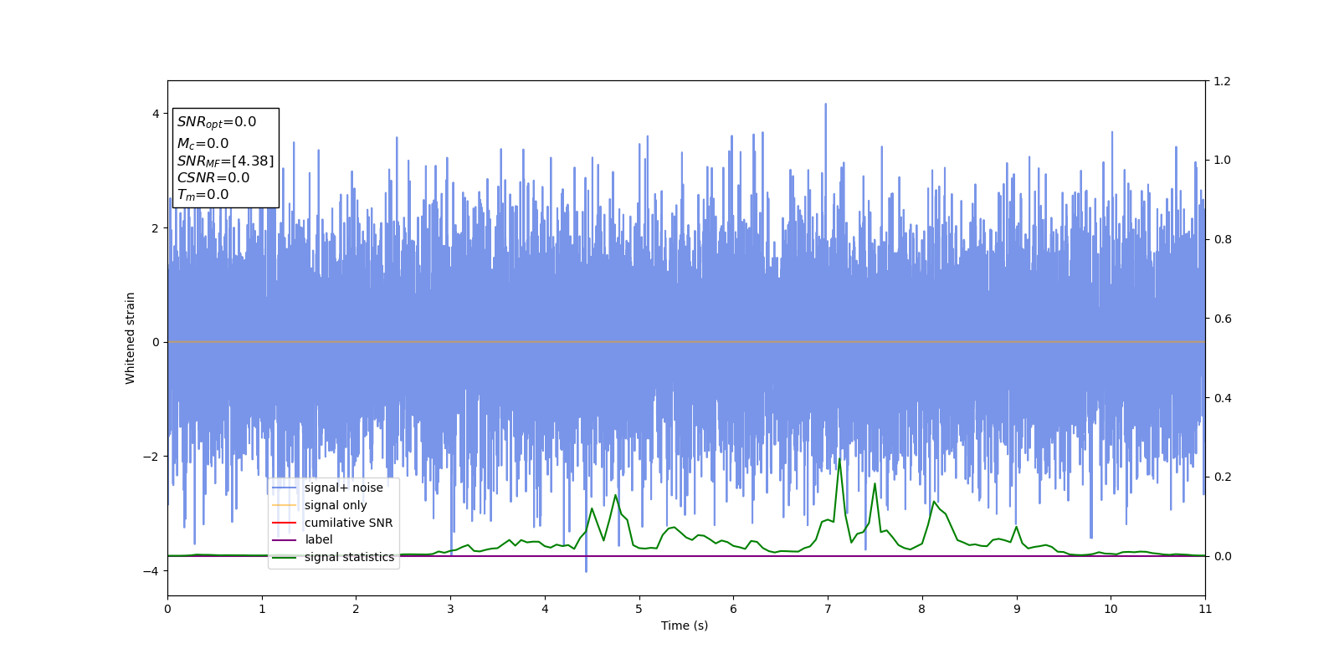Click the x-axis tick label 7
Screen dimensions: 1339x669
pyautogui.click(x=828, y=609)
